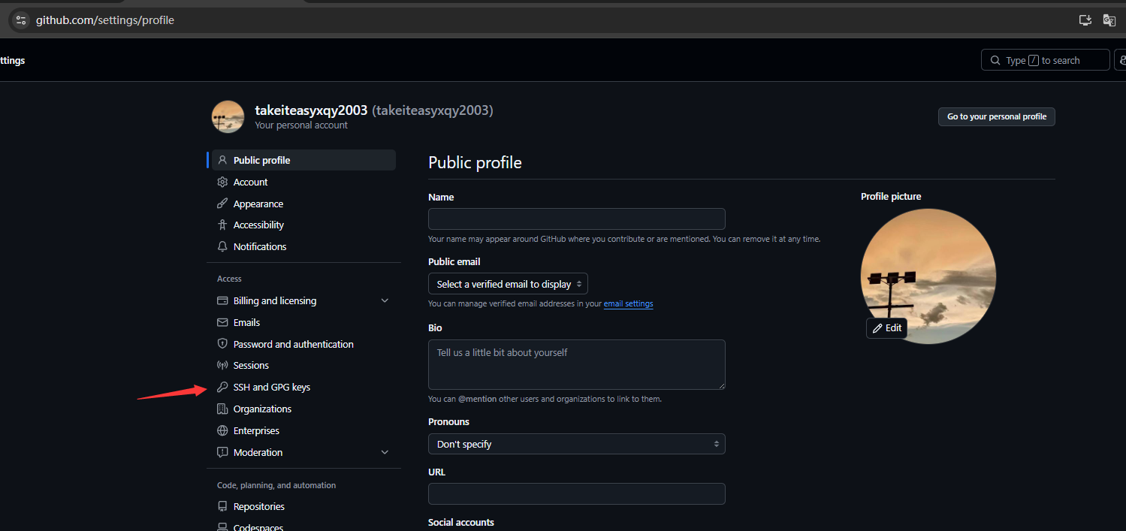The width and height of the screenshot is (1126, 531).
Task: Click the Your personal account text
Action: coord(301,125)
